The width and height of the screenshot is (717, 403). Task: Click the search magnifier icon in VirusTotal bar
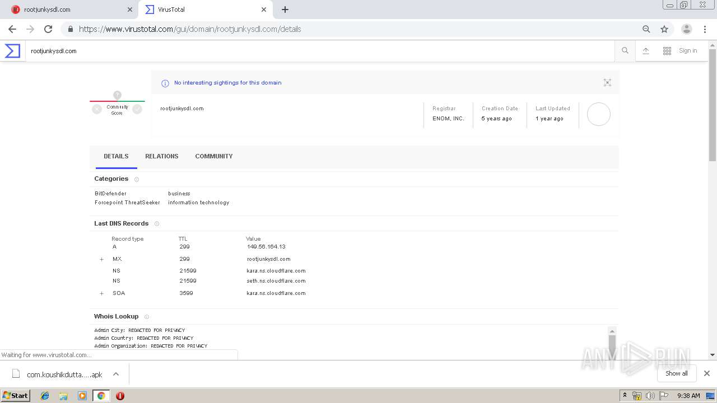point(625,51)
